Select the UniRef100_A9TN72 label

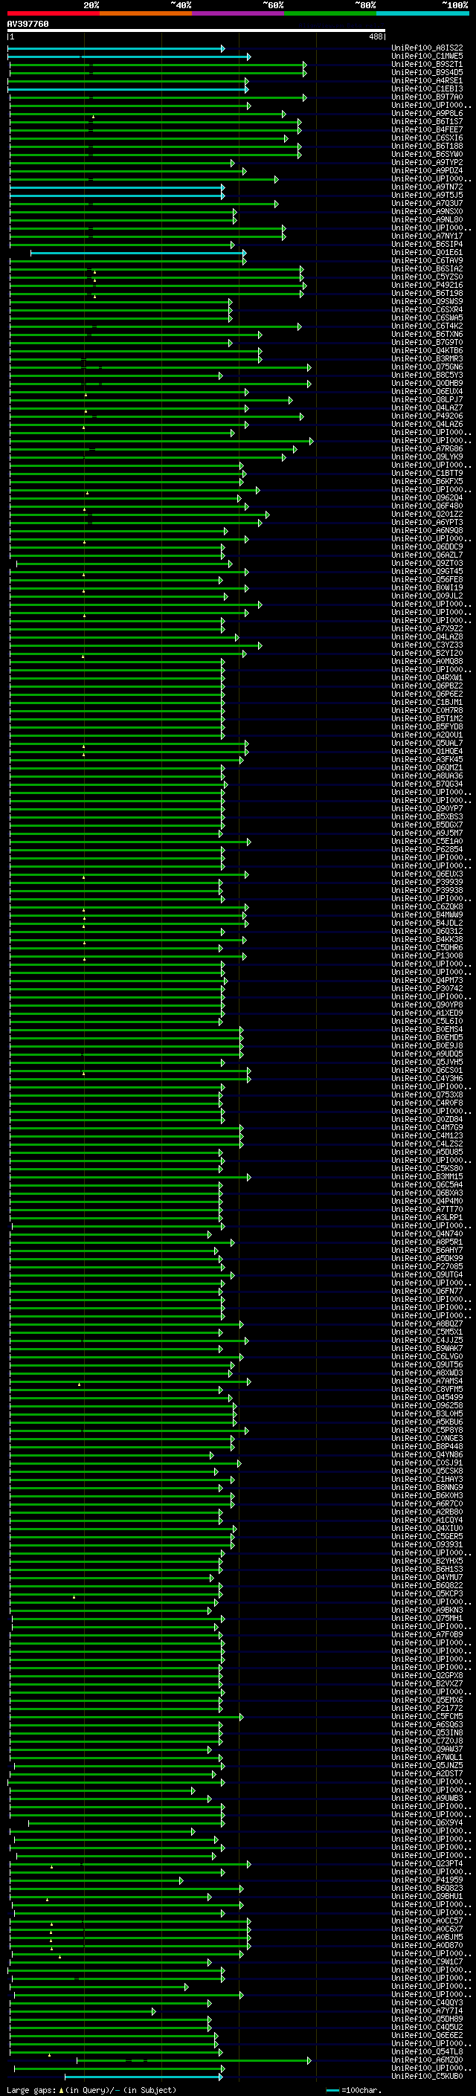[427, 187]
